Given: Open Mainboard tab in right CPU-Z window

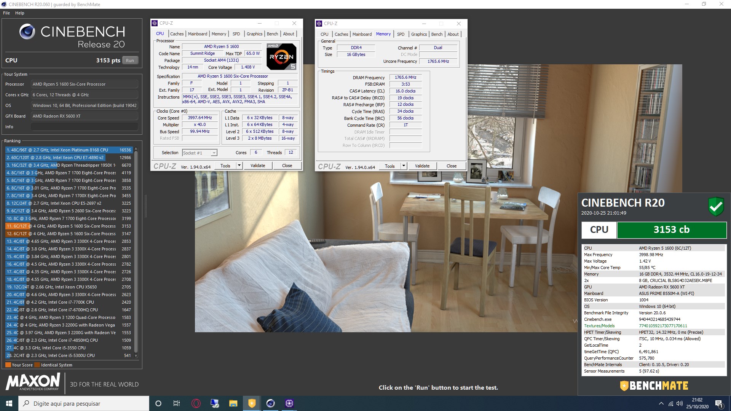Looking at the screenshot, I should (362, 34).
